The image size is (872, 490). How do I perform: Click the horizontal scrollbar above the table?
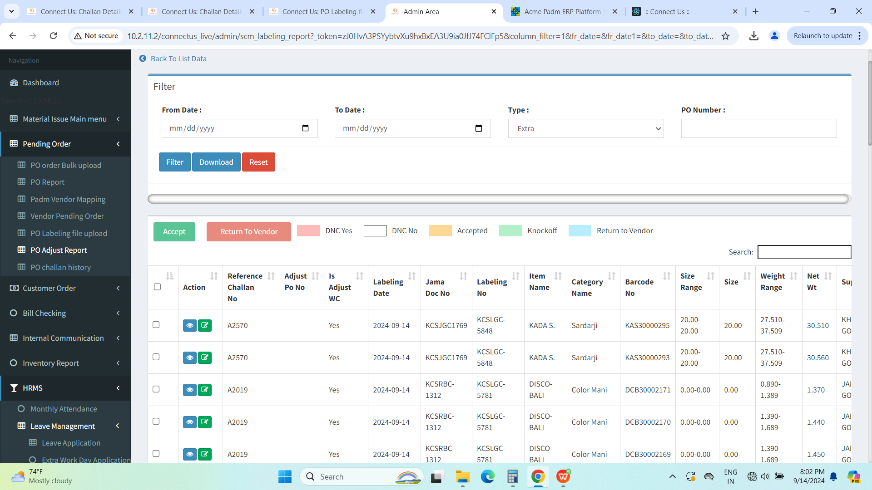(499, 199)
